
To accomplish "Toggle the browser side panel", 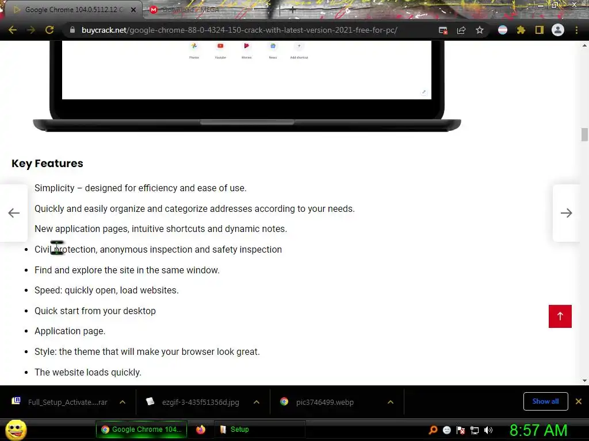I will (x=540, y=30).
